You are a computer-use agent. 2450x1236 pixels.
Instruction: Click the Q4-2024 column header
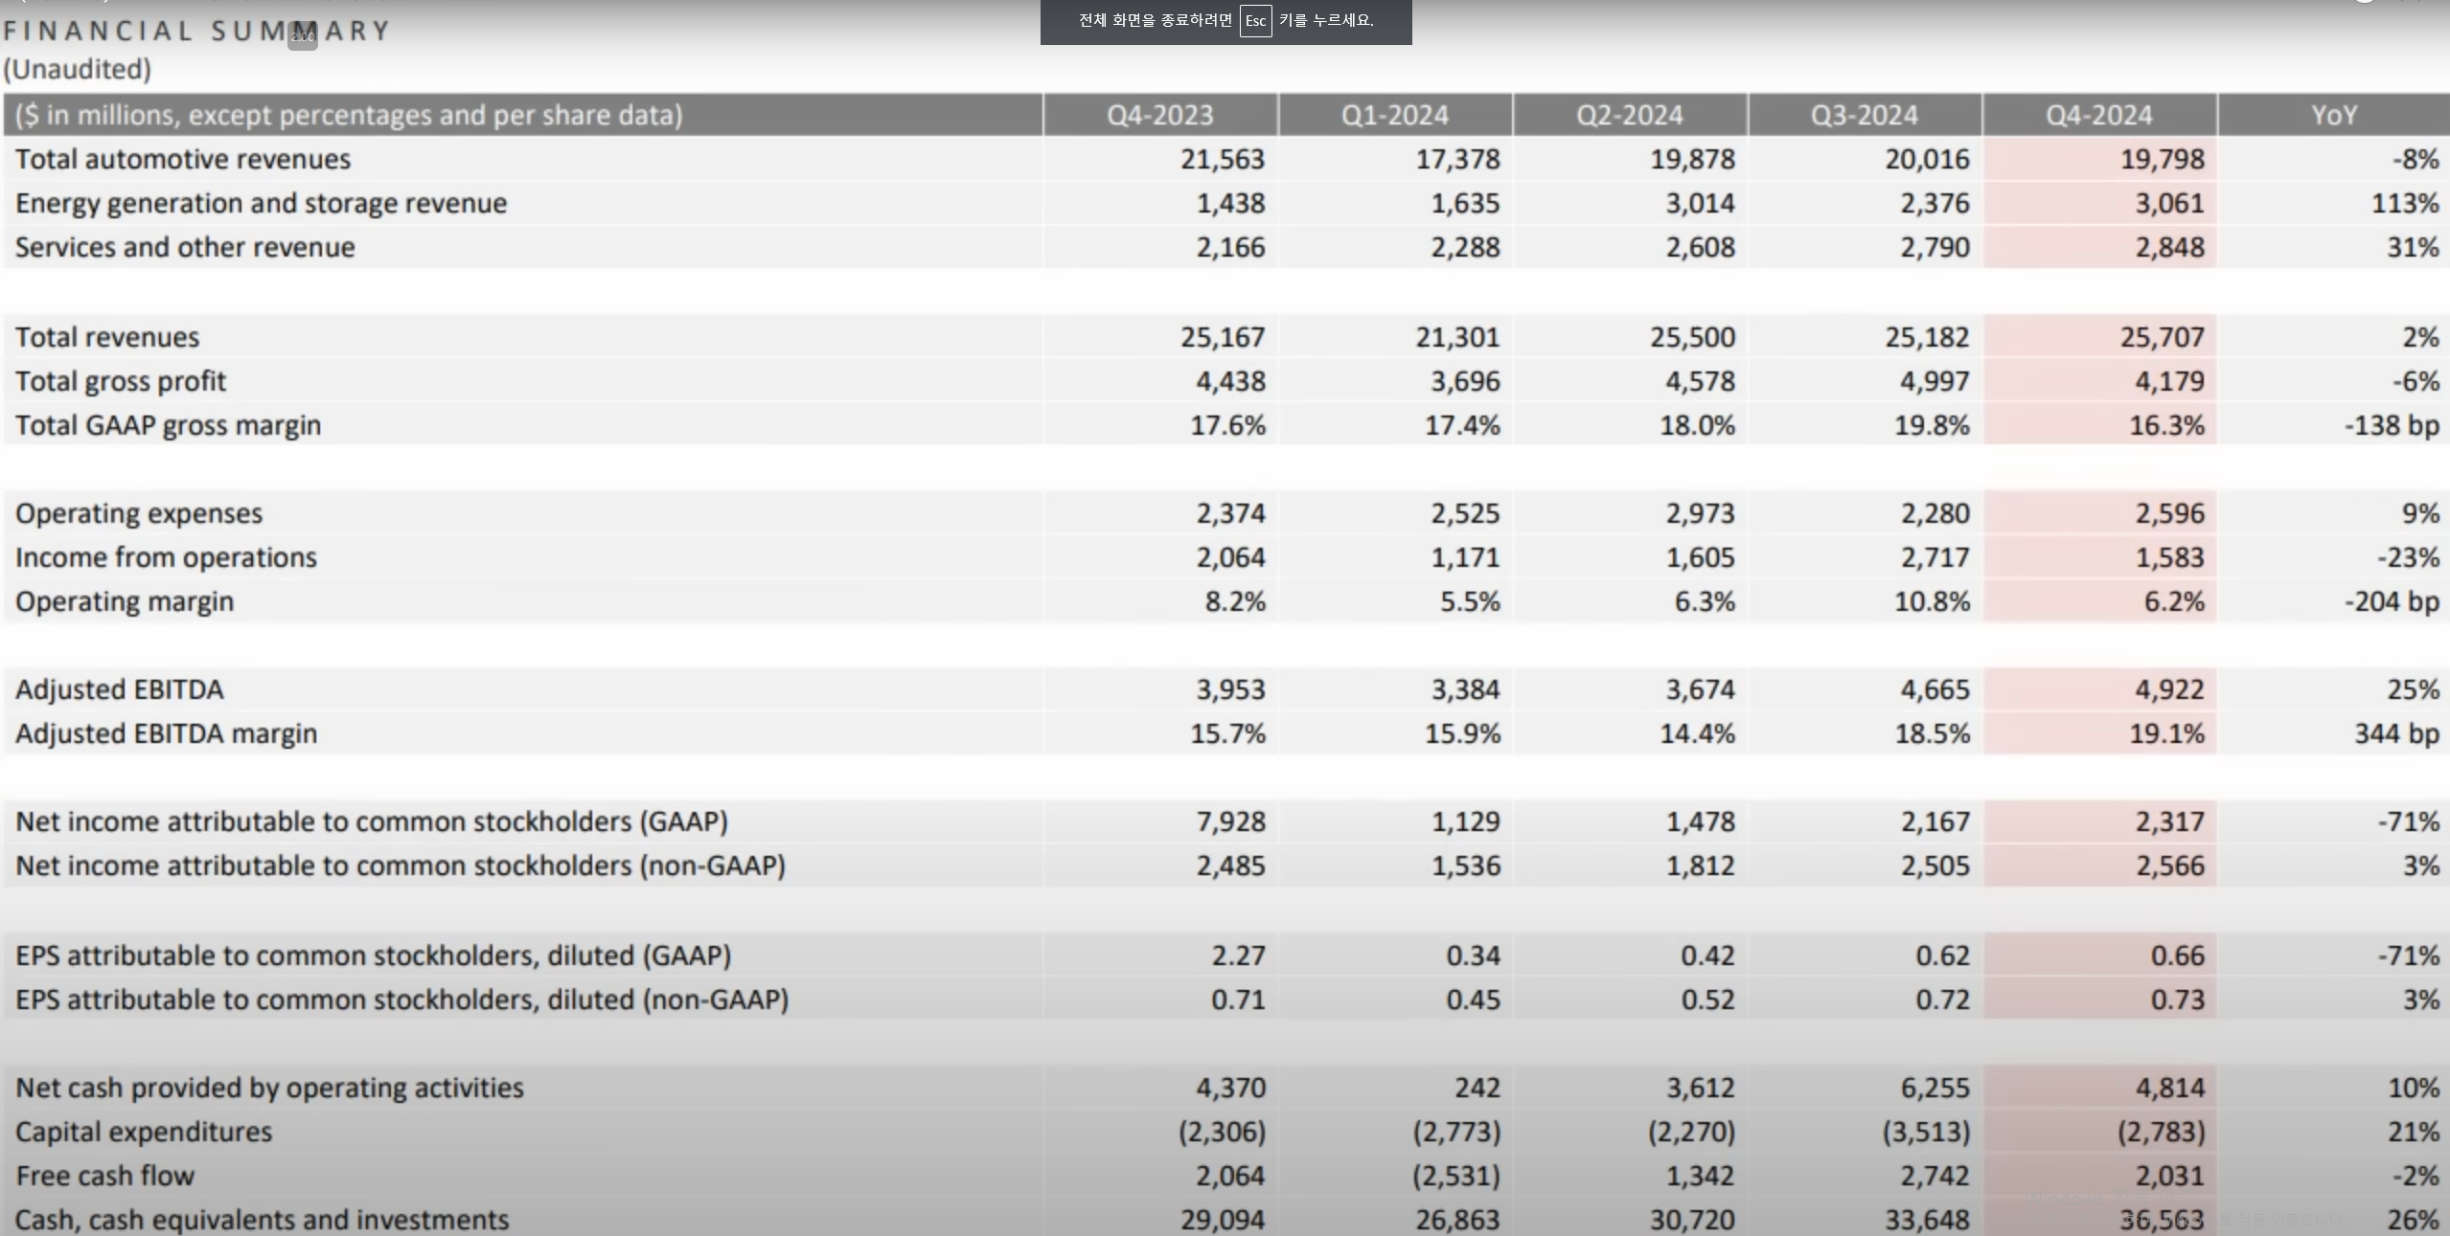click(x=2098, y=116)
